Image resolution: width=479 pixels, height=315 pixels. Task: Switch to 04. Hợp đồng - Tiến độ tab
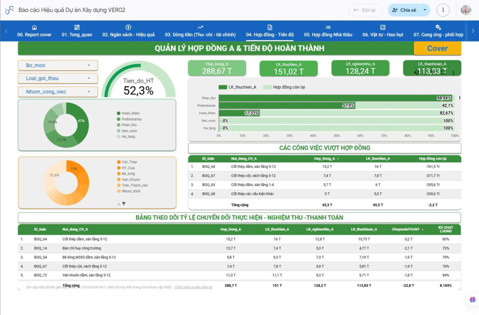coord(270,31)
